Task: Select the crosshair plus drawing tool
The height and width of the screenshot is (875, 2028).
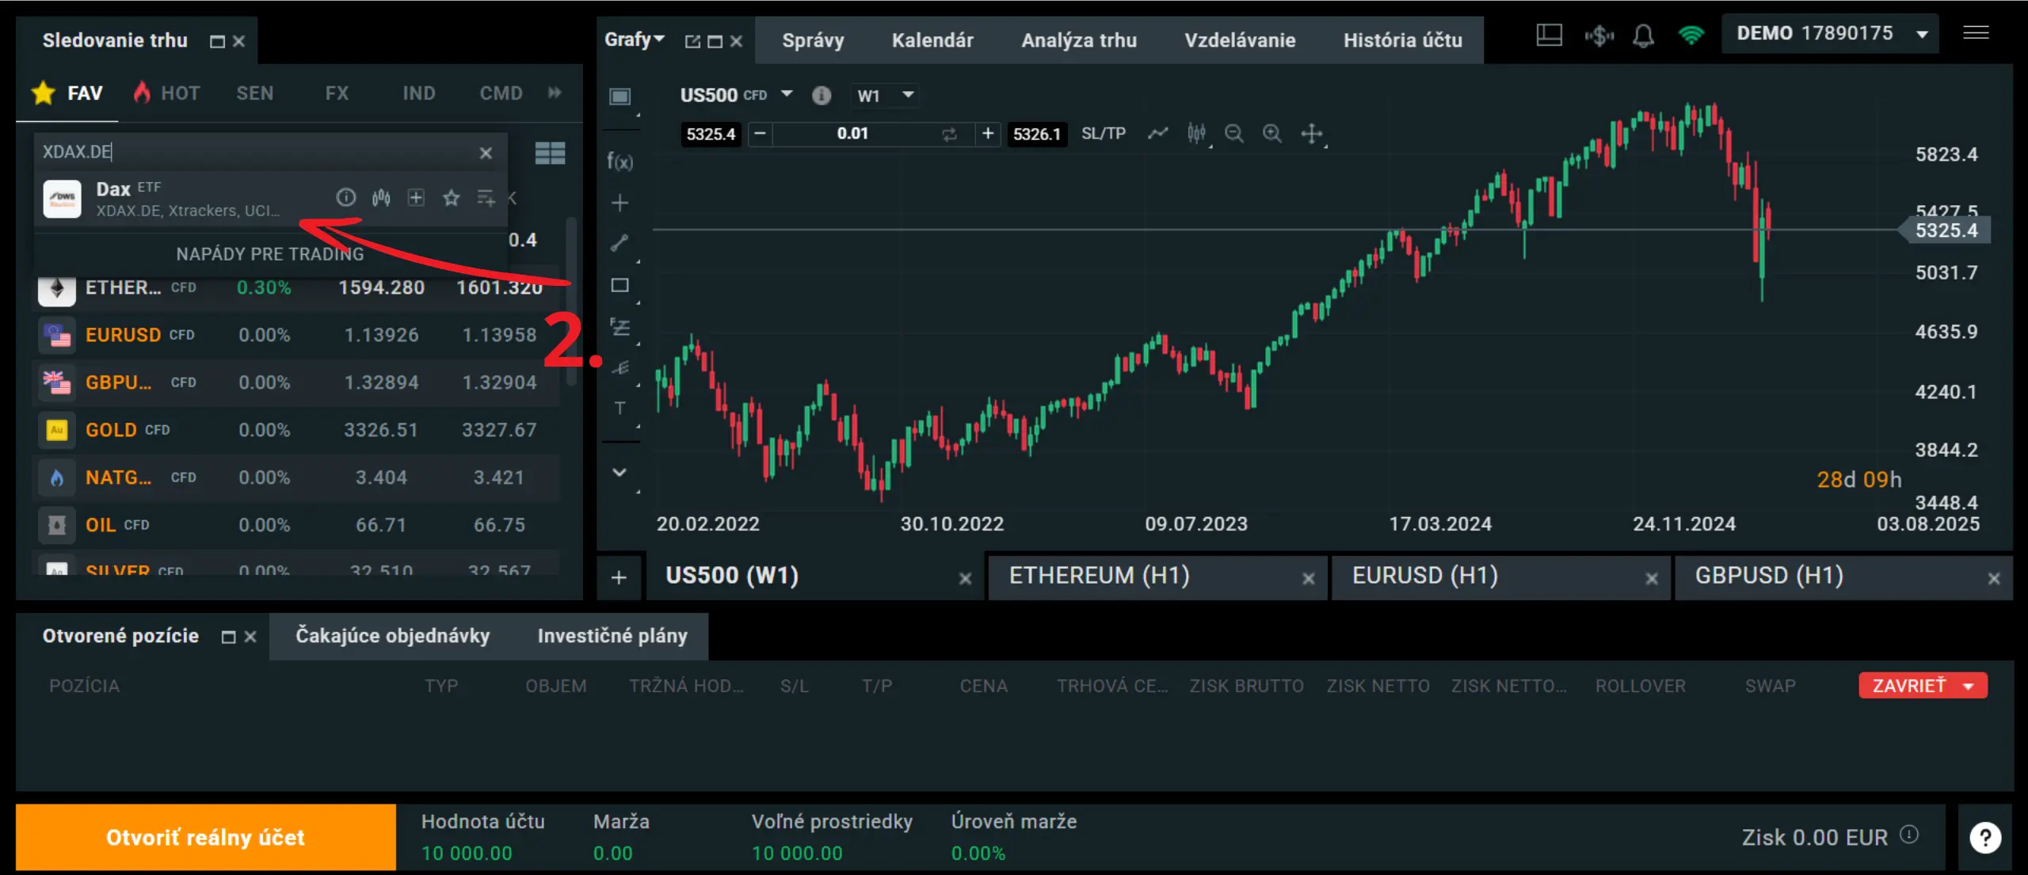Action: point(619,203)
